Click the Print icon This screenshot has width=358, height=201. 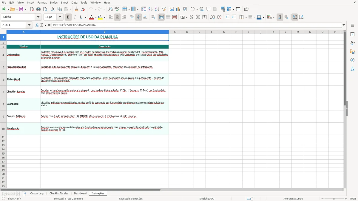click(x=38, y=9)
